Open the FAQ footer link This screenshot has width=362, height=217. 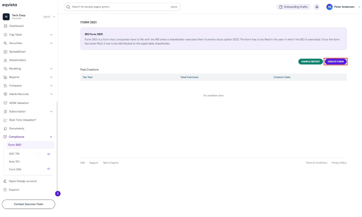point(83,163)
